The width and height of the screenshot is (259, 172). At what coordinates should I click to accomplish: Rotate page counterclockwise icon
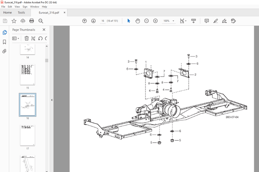tap(40, 38)
